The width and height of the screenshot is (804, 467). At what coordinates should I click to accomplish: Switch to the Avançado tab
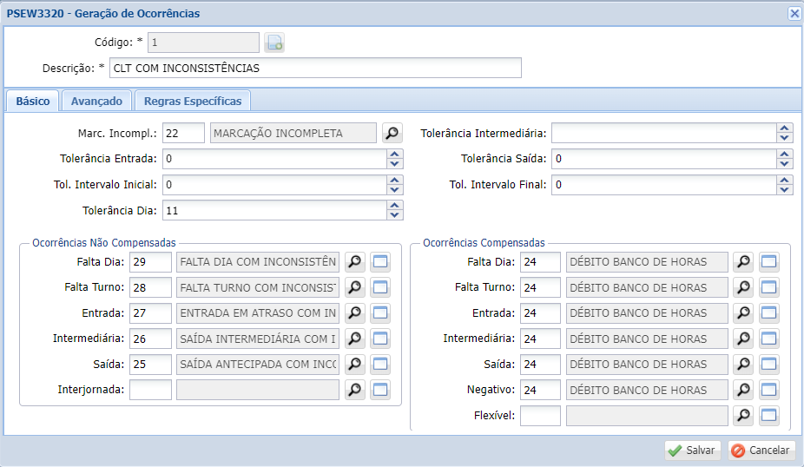[x=96, y=101]
